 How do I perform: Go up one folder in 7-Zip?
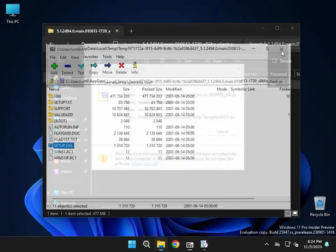52,81
